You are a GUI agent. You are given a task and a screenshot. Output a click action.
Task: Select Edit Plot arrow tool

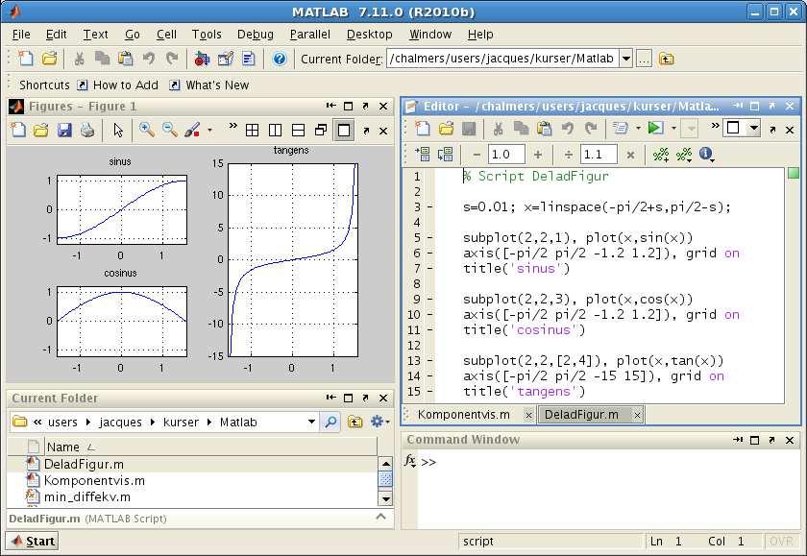118,131
